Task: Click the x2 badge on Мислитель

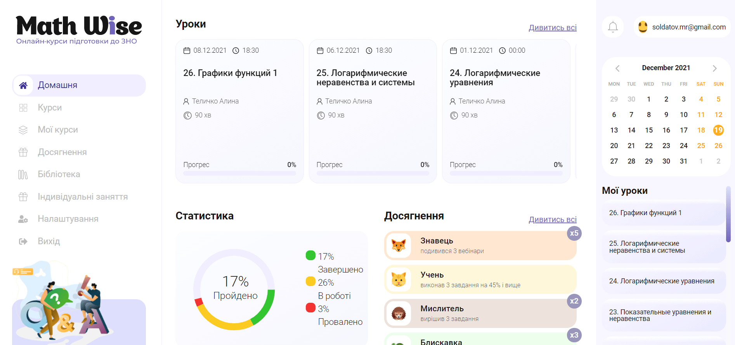Action: (574, 301)
